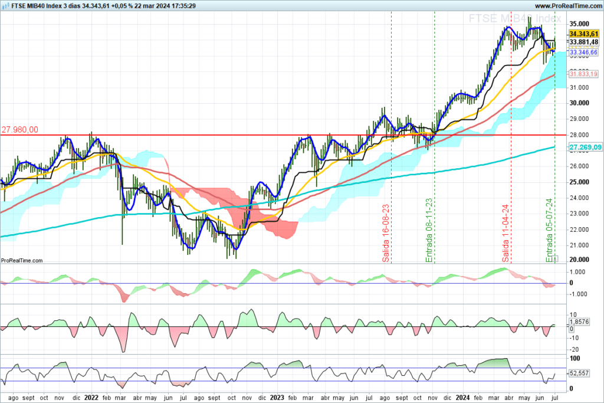This screenshot has height=403, width=604.
Task: Click the small icon below Entrada 05-07-24 line
Action: [555, 258]
